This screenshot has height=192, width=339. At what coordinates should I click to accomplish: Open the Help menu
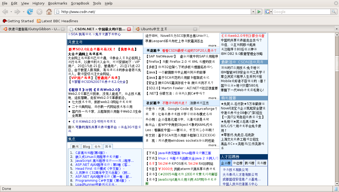point(109,3)
